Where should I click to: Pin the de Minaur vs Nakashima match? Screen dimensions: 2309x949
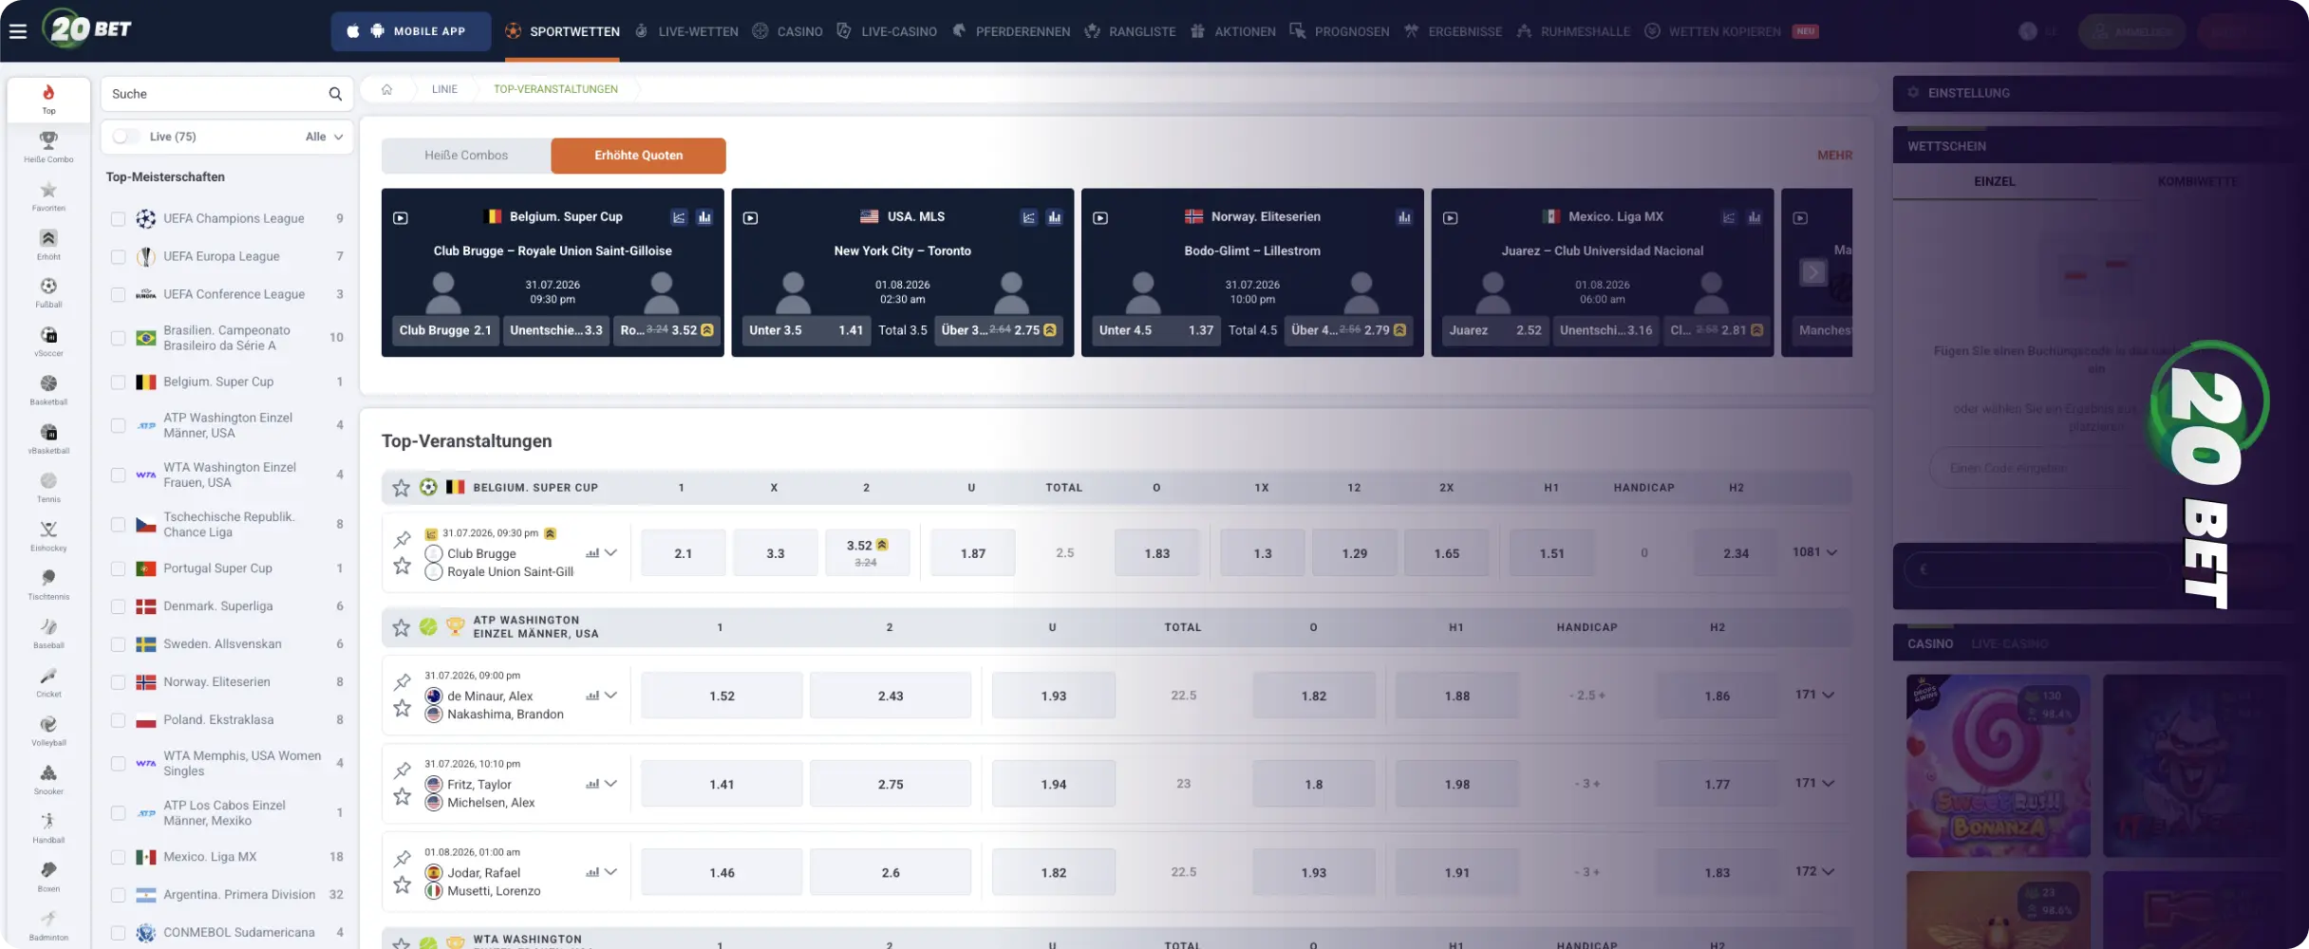pos(402,681)
